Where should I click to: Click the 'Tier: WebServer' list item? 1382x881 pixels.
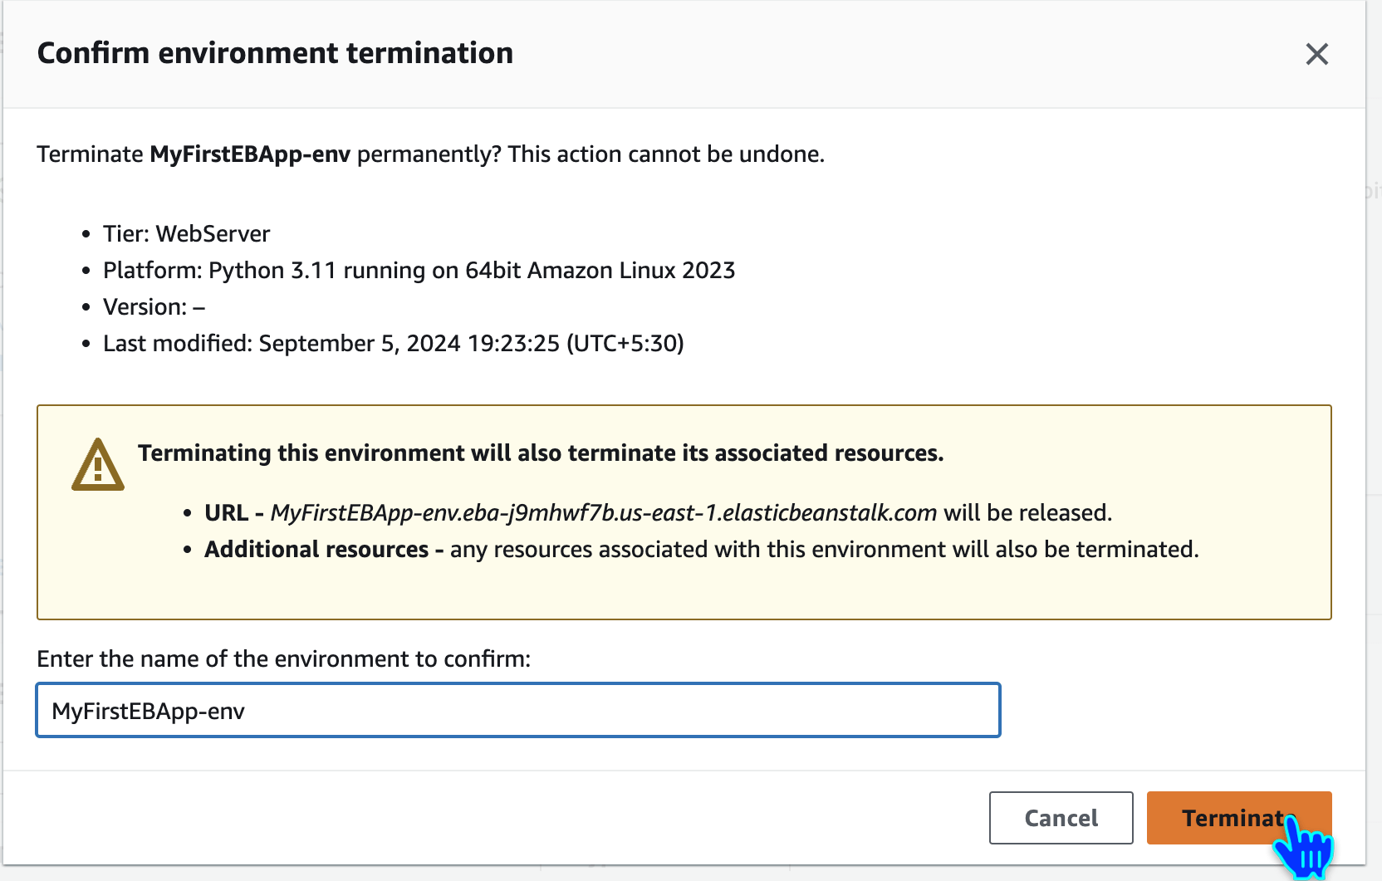(186, 234)
